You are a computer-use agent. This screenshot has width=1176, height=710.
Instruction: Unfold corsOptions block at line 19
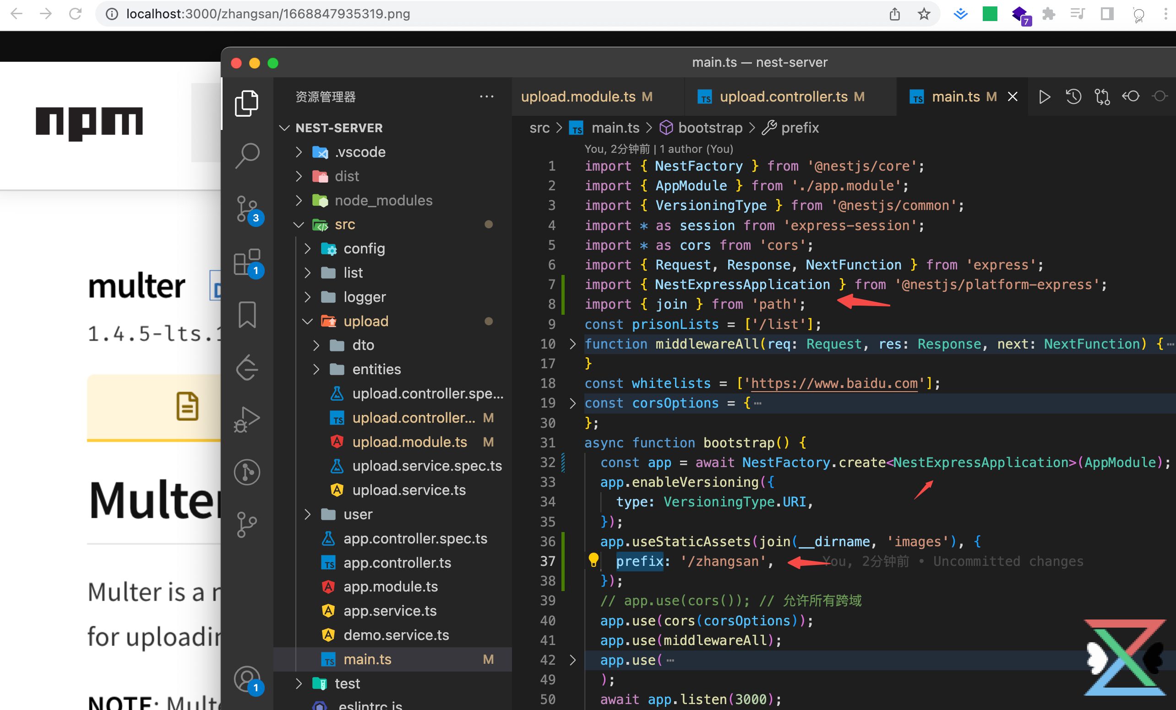coord(573,403)
